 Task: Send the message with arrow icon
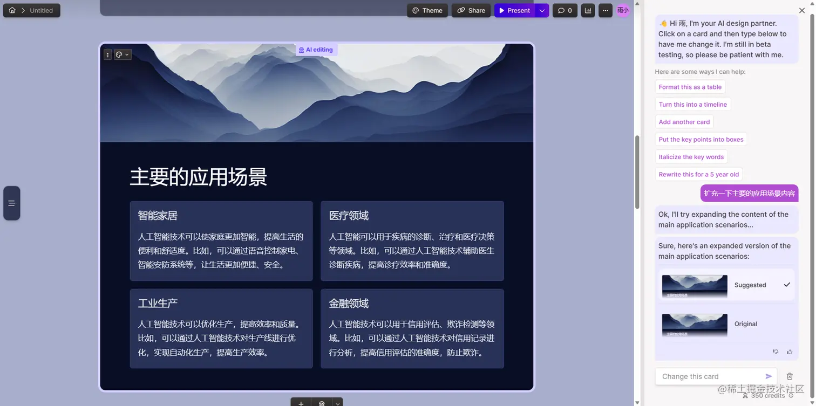769,376
